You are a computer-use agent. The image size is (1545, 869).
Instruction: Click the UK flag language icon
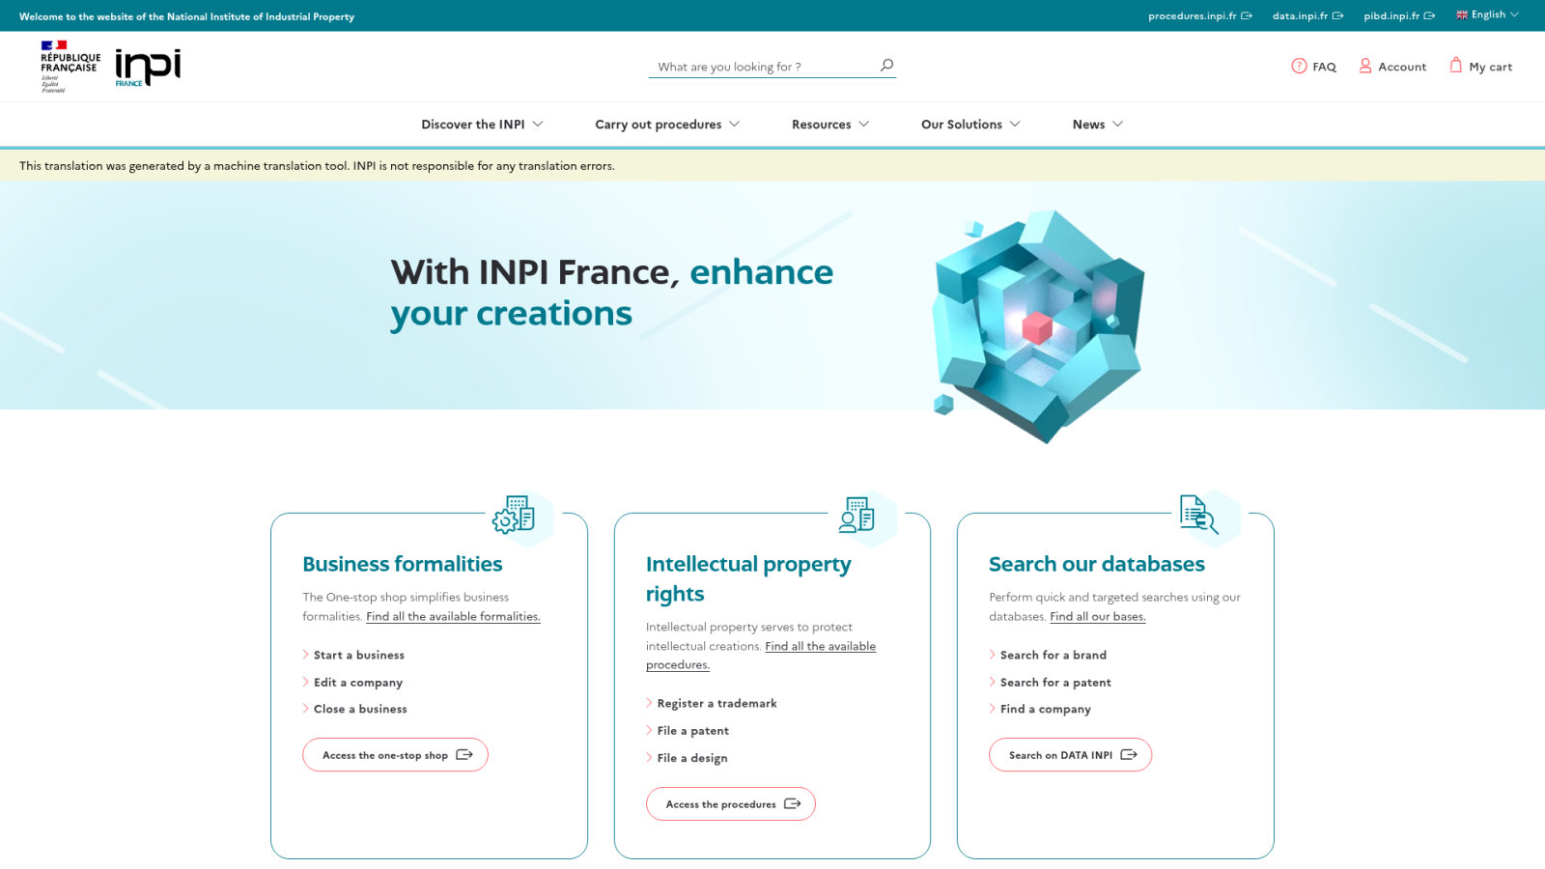(1462, 14)
